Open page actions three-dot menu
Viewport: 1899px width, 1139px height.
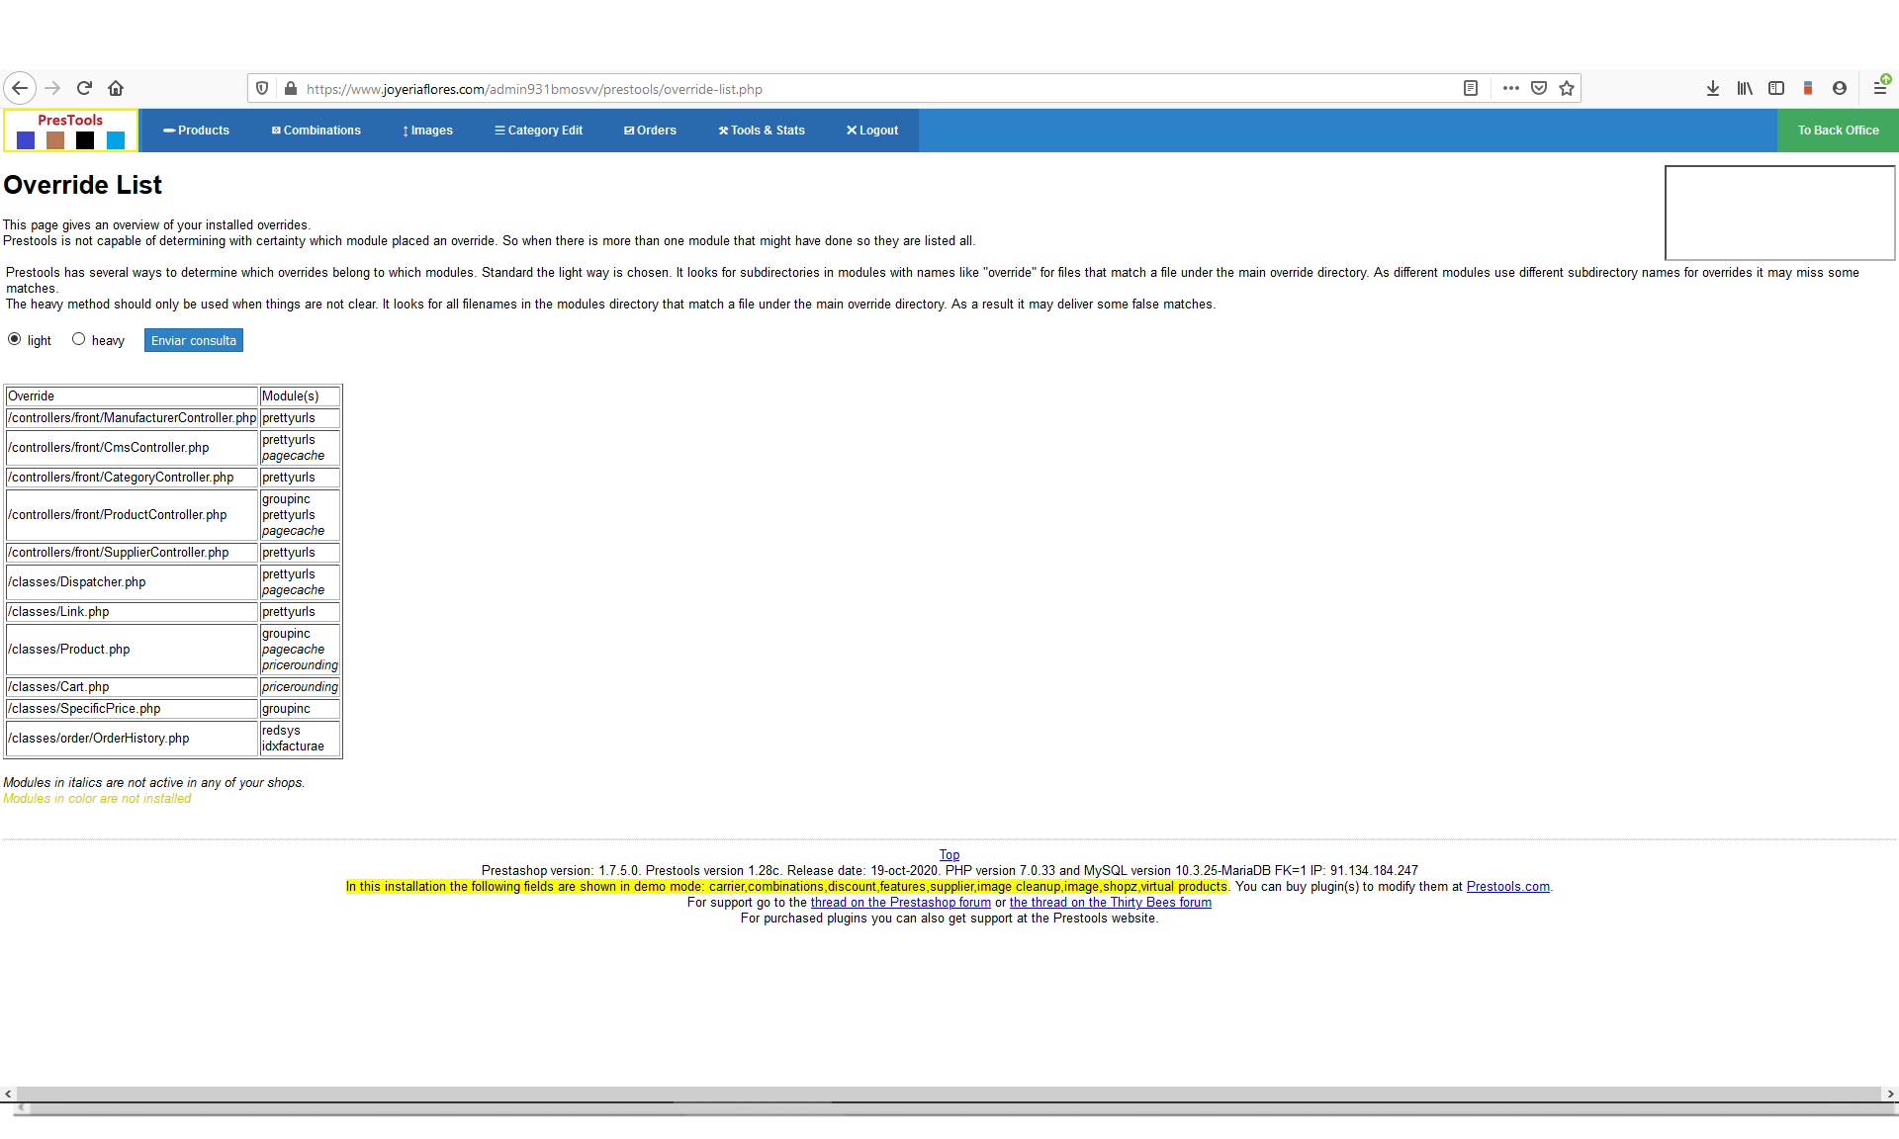pos(1510,88)
